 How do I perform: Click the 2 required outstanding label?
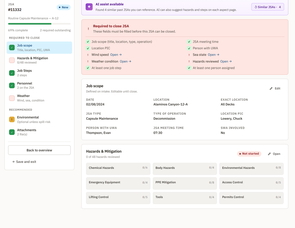(55, 30)
